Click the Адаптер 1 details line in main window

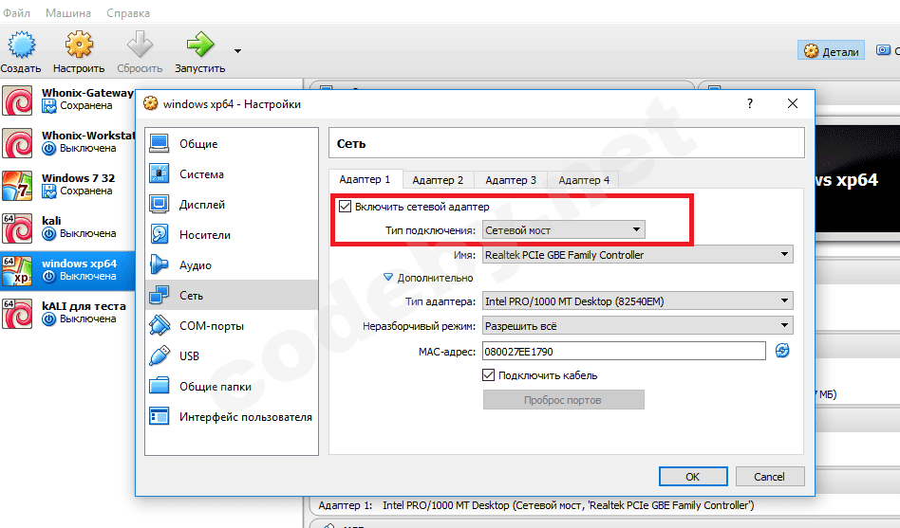click(x=536, y=505)
